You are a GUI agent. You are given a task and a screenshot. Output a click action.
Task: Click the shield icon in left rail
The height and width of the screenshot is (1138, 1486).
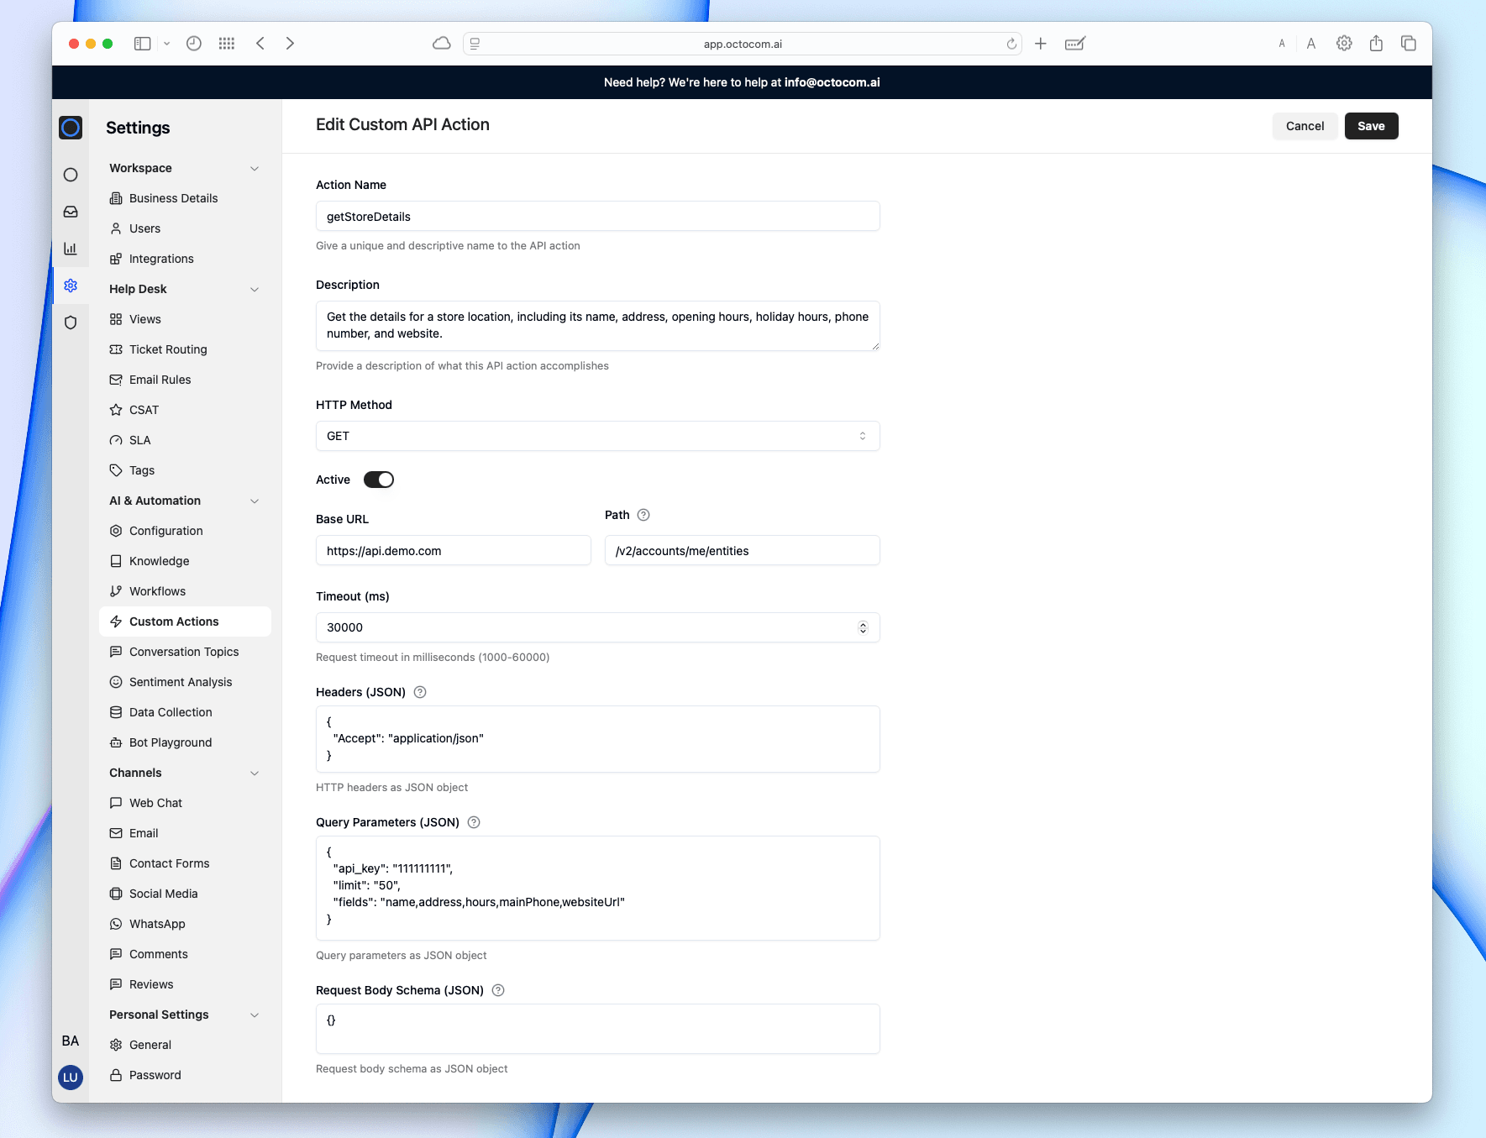tap(71, 323)
